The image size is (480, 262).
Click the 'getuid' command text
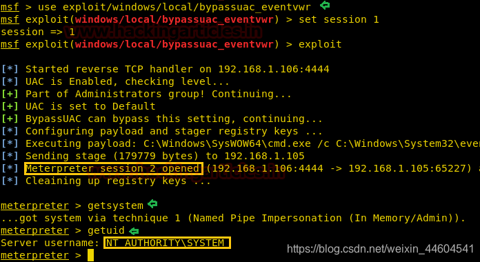106,230
